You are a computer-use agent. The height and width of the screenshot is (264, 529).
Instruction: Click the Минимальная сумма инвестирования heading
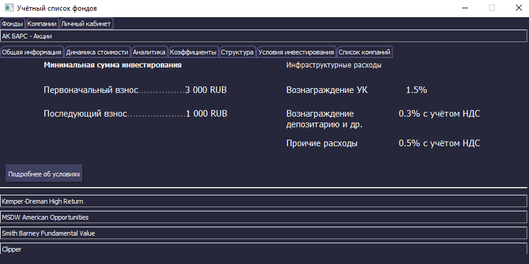pos(112,65)
